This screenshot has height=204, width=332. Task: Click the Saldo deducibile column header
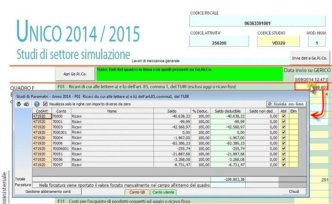[x=228, y=111]
